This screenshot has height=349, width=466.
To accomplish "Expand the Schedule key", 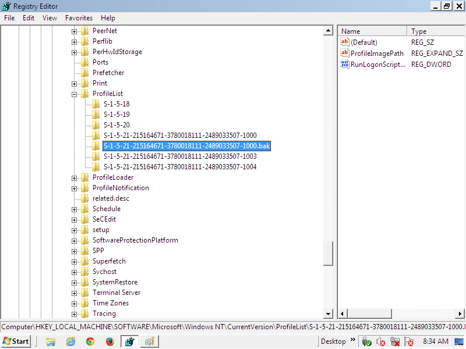I will coord(75,209).
